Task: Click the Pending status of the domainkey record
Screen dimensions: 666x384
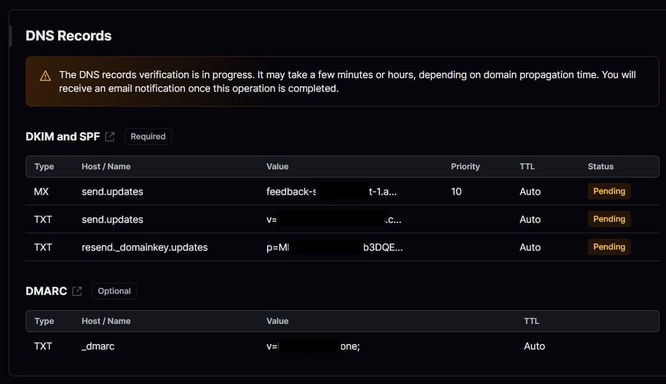Action: tap(609, 247)
